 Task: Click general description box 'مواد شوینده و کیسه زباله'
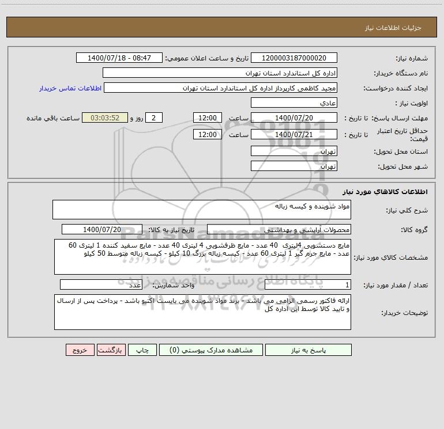pos(202,210)
